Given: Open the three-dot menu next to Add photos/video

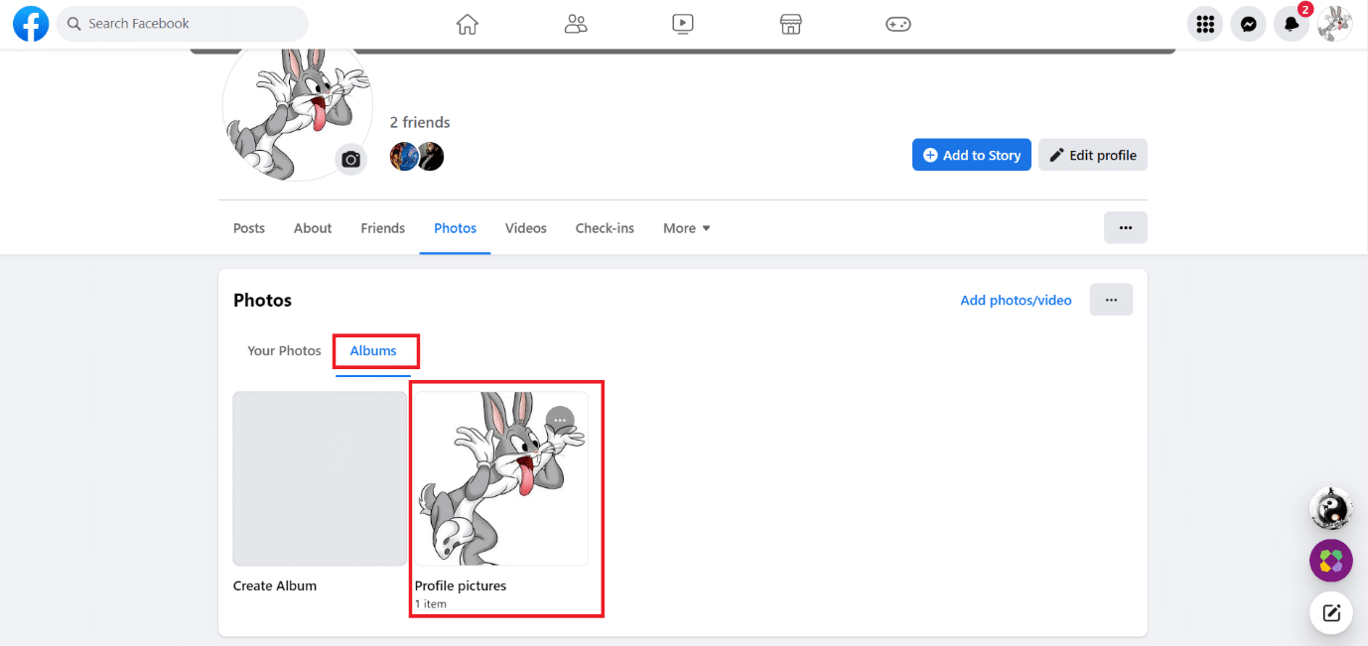Looking at the screenshot, I should (x=1111, y=300).
